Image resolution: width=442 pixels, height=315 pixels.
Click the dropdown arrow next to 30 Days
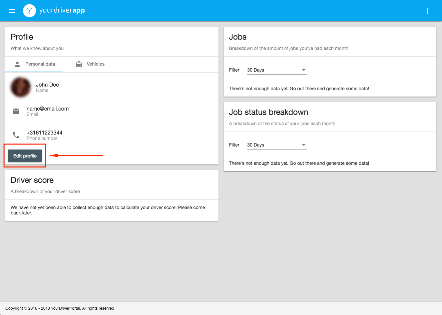point(303,70)
